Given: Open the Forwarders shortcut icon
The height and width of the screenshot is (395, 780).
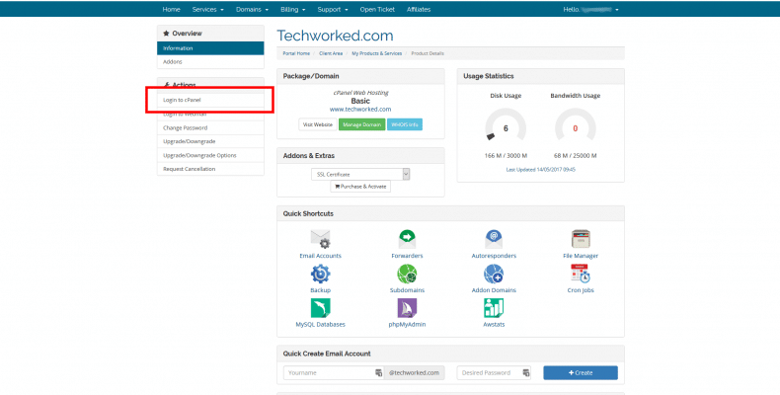Looking at the screenshot, I should [x=407, y=239].
